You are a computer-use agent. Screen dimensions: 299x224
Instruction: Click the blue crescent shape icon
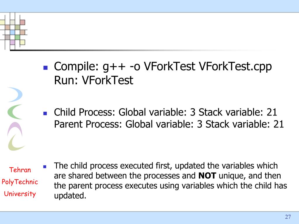pos(16,94)
